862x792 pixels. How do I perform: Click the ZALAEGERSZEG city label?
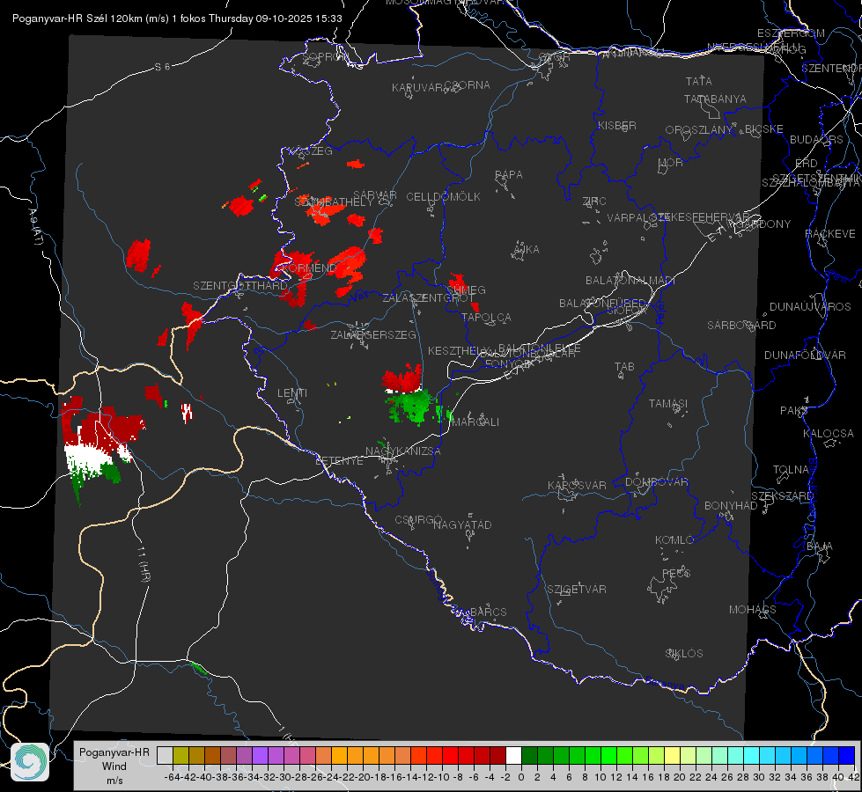[x=373, y=334]
